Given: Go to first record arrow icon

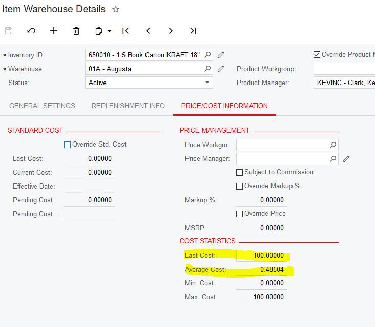Looking at the screenshot, I should pos(126,31).
